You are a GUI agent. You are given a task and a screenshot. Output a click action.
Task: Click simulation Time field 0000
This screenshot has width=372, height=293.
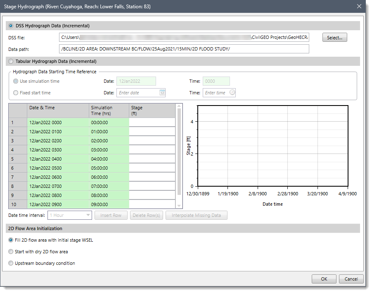(216, 81)
